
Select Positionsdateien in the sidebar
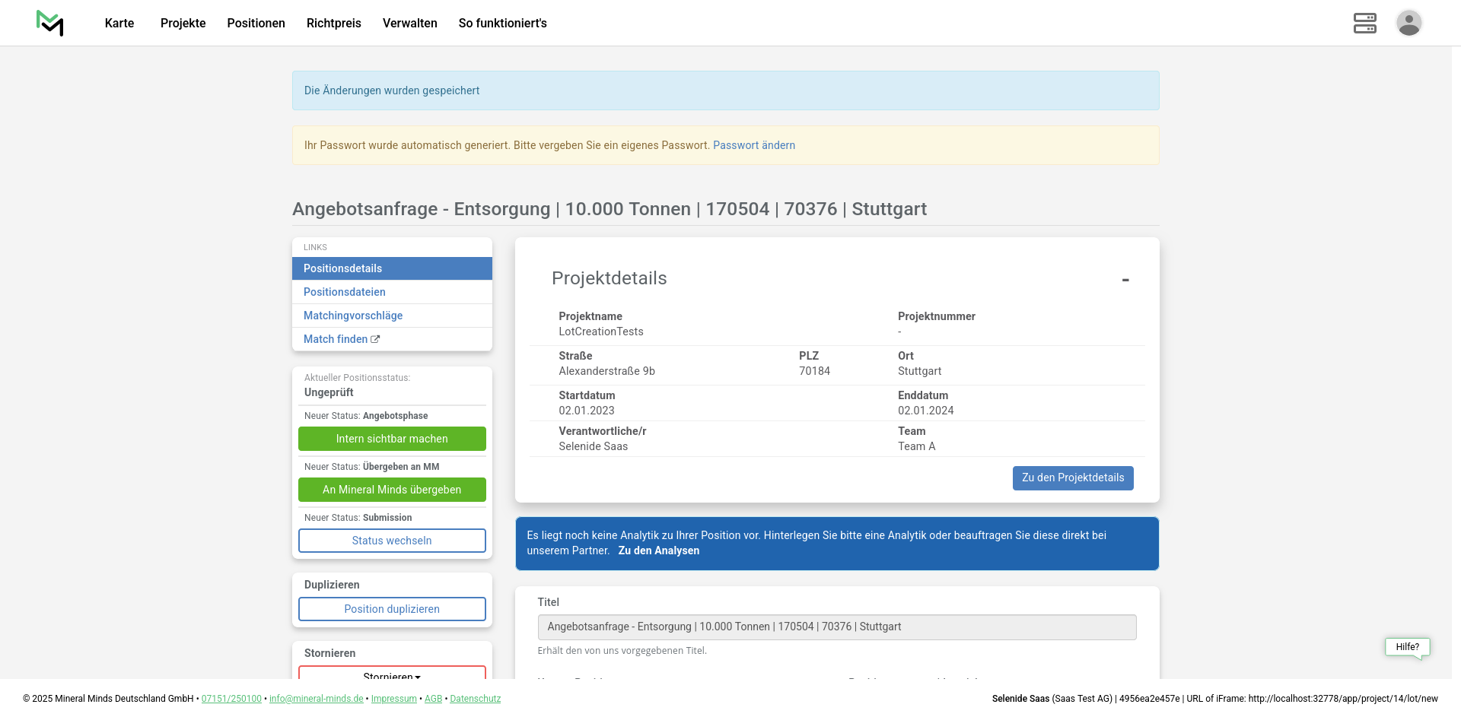(x=345, y=292)
